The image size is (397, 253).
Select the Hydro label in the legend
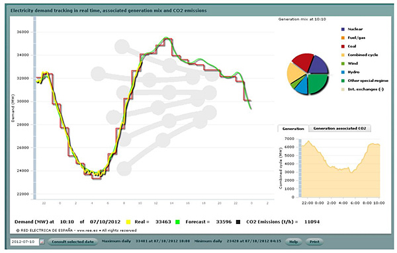[x=353, y=72]
